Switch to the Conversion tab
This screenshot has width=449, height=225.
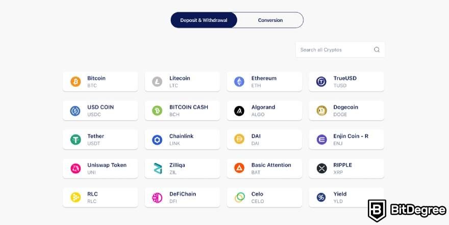tap(270, 20)
